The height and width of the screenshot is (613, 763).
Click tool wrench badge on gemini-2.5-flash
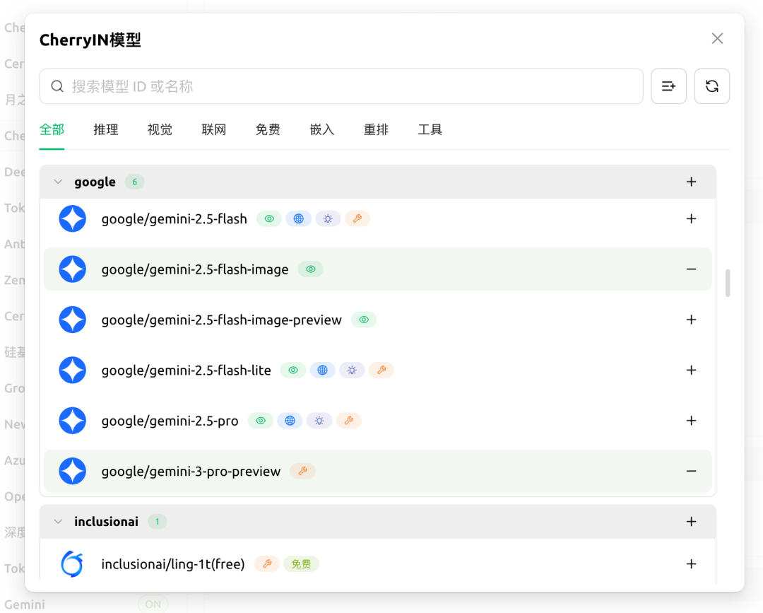click(357, 218)
